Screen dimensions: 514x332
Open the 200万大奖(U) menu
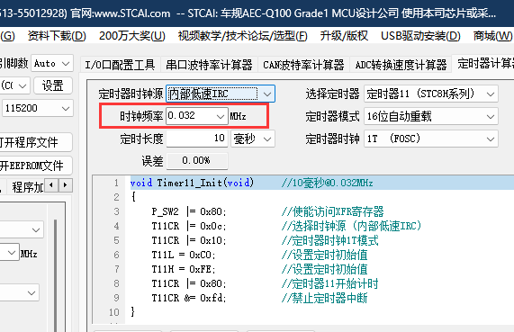pos(132,36)
